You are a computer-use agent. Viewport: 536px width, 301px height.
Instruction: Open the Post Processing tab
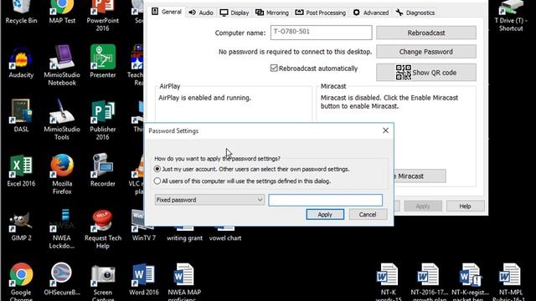321,13
